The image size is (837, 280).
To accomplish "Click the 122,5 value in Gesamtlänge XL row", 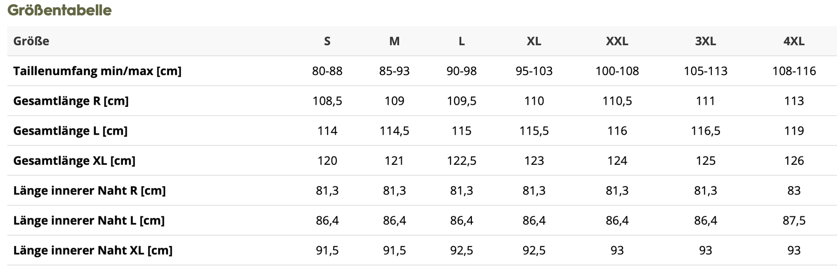I will pos(461,161).
